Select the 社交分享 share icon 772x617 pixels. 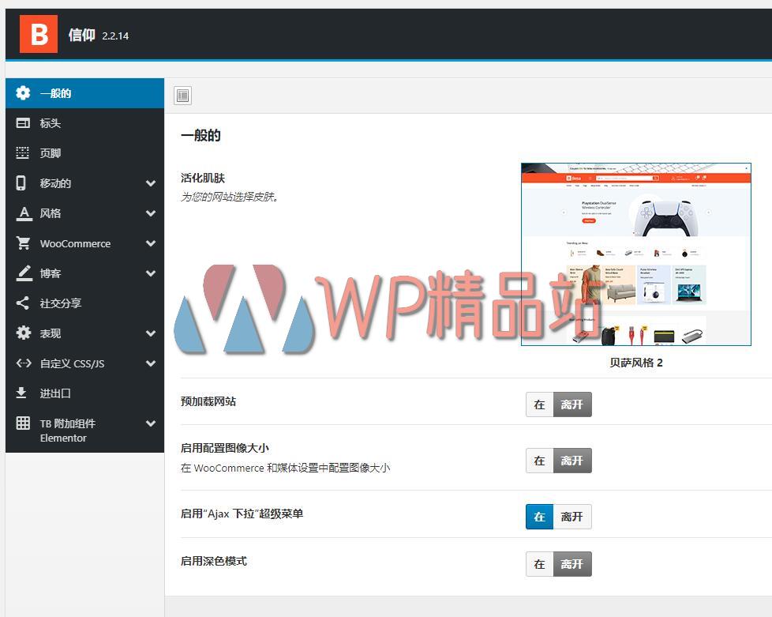tap(23, 303)
